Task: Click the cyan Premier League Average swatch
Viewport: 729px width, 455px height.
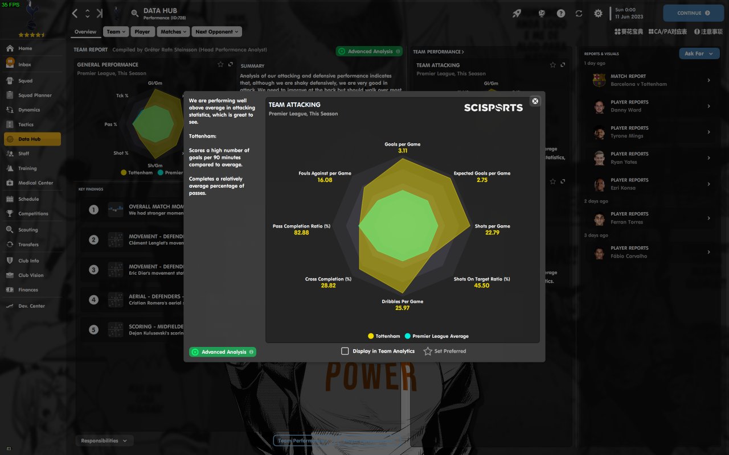Action: click(x=407, y=336)
